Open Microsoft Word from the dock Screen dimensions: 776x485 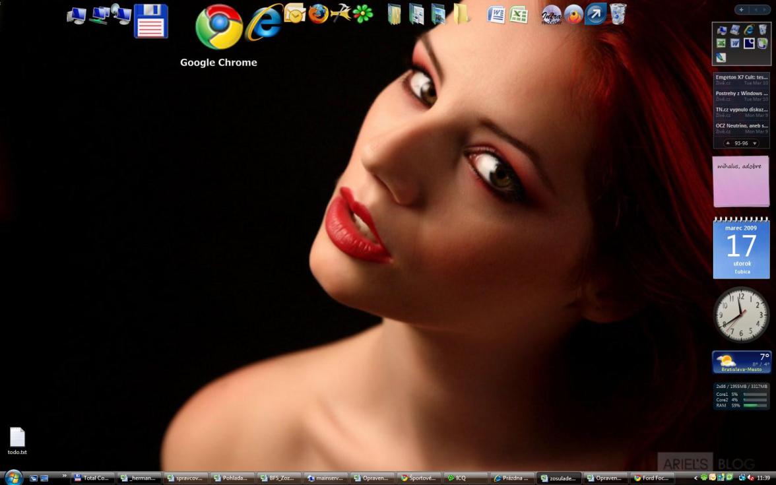click(496, 15)
